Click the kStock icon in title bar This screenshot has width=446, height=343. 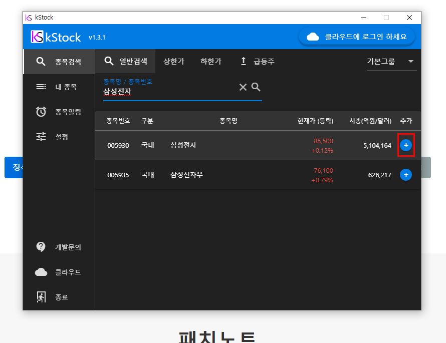click(29, 18)
